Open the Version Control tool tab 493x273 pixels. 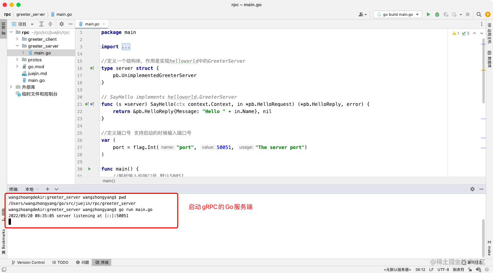(x=28, y=262)
